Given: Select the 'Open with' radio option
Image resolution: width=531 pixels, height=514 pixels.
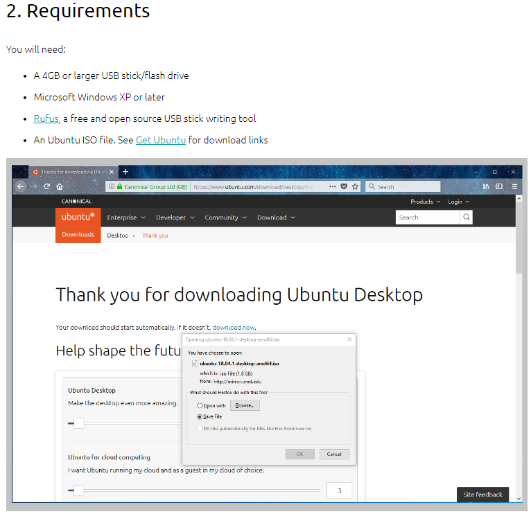Looking at the screenshot, I should point(200,405).
